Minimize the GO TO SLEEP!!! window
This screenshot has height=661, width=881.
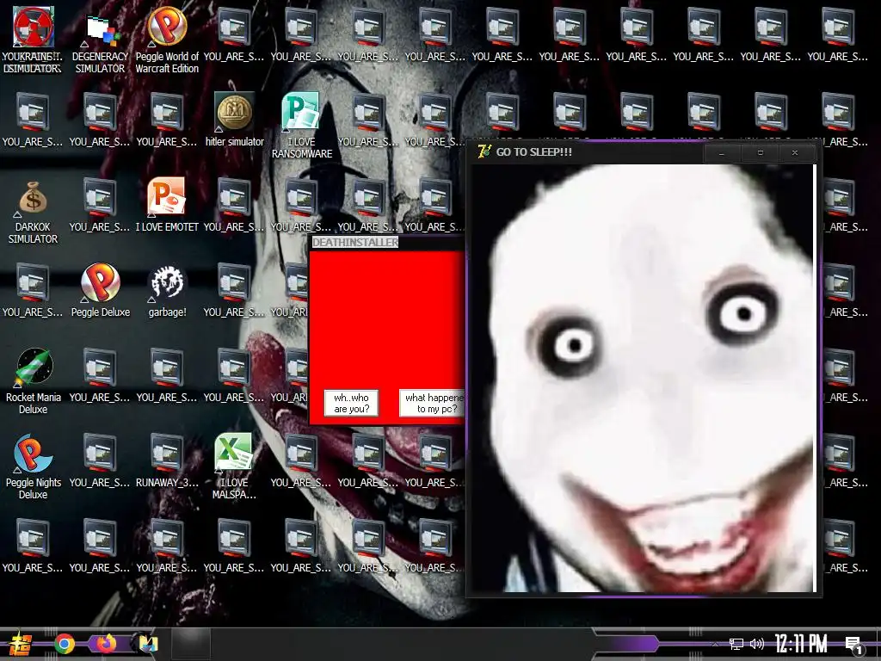click(722, 153)
